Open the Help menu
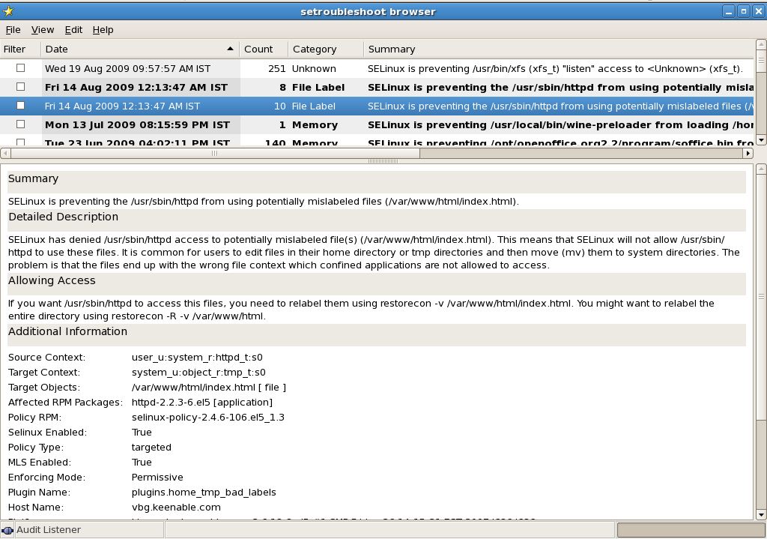Screen dimensions: 767x539 pyautogui.click(x=103, y=30)
